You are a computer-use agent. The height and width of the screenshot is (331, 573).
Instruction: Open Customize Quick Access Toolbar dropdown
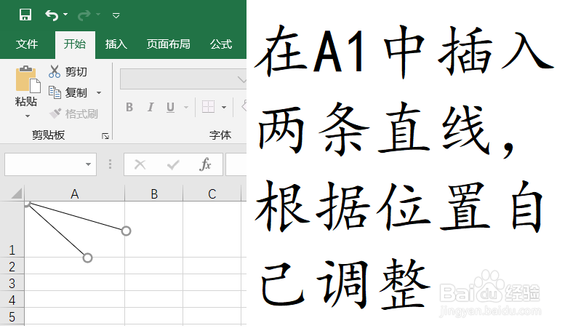pos(116,15)
